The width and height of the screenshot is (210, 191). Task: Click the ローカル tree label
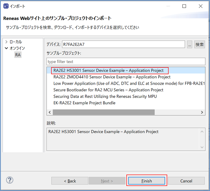(16, 42)
